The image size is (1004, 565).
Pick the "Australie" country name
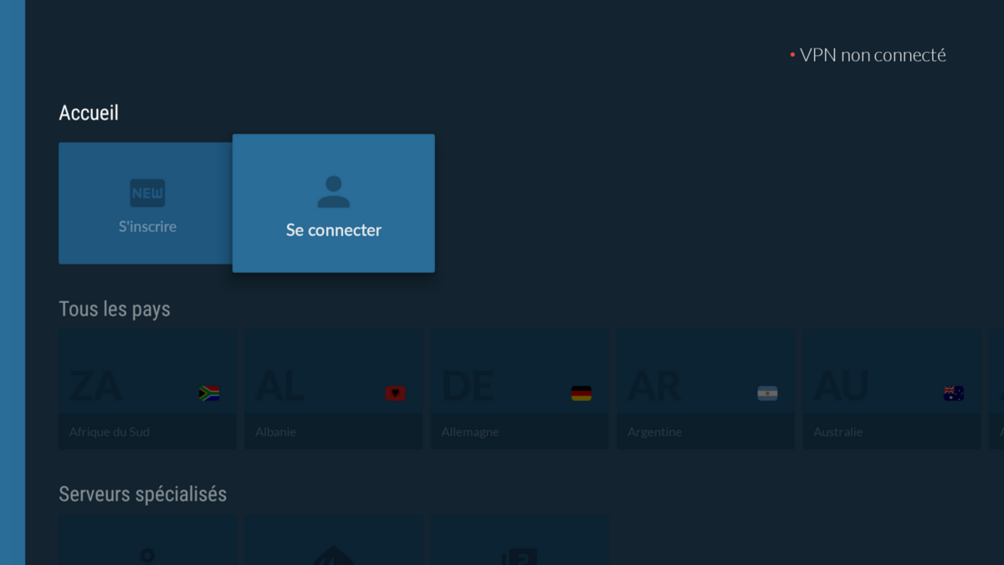coord(838,432)
